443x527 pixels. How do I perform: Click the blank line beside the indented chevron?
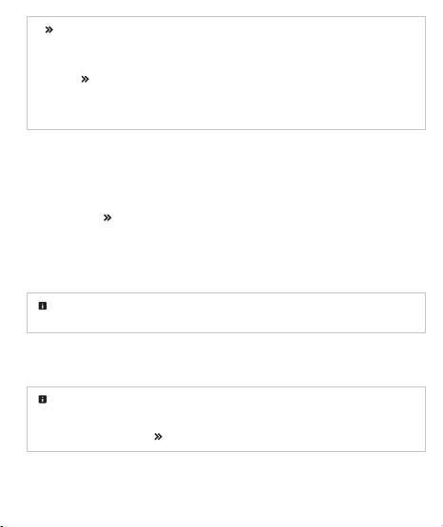[x=252, y=80]
